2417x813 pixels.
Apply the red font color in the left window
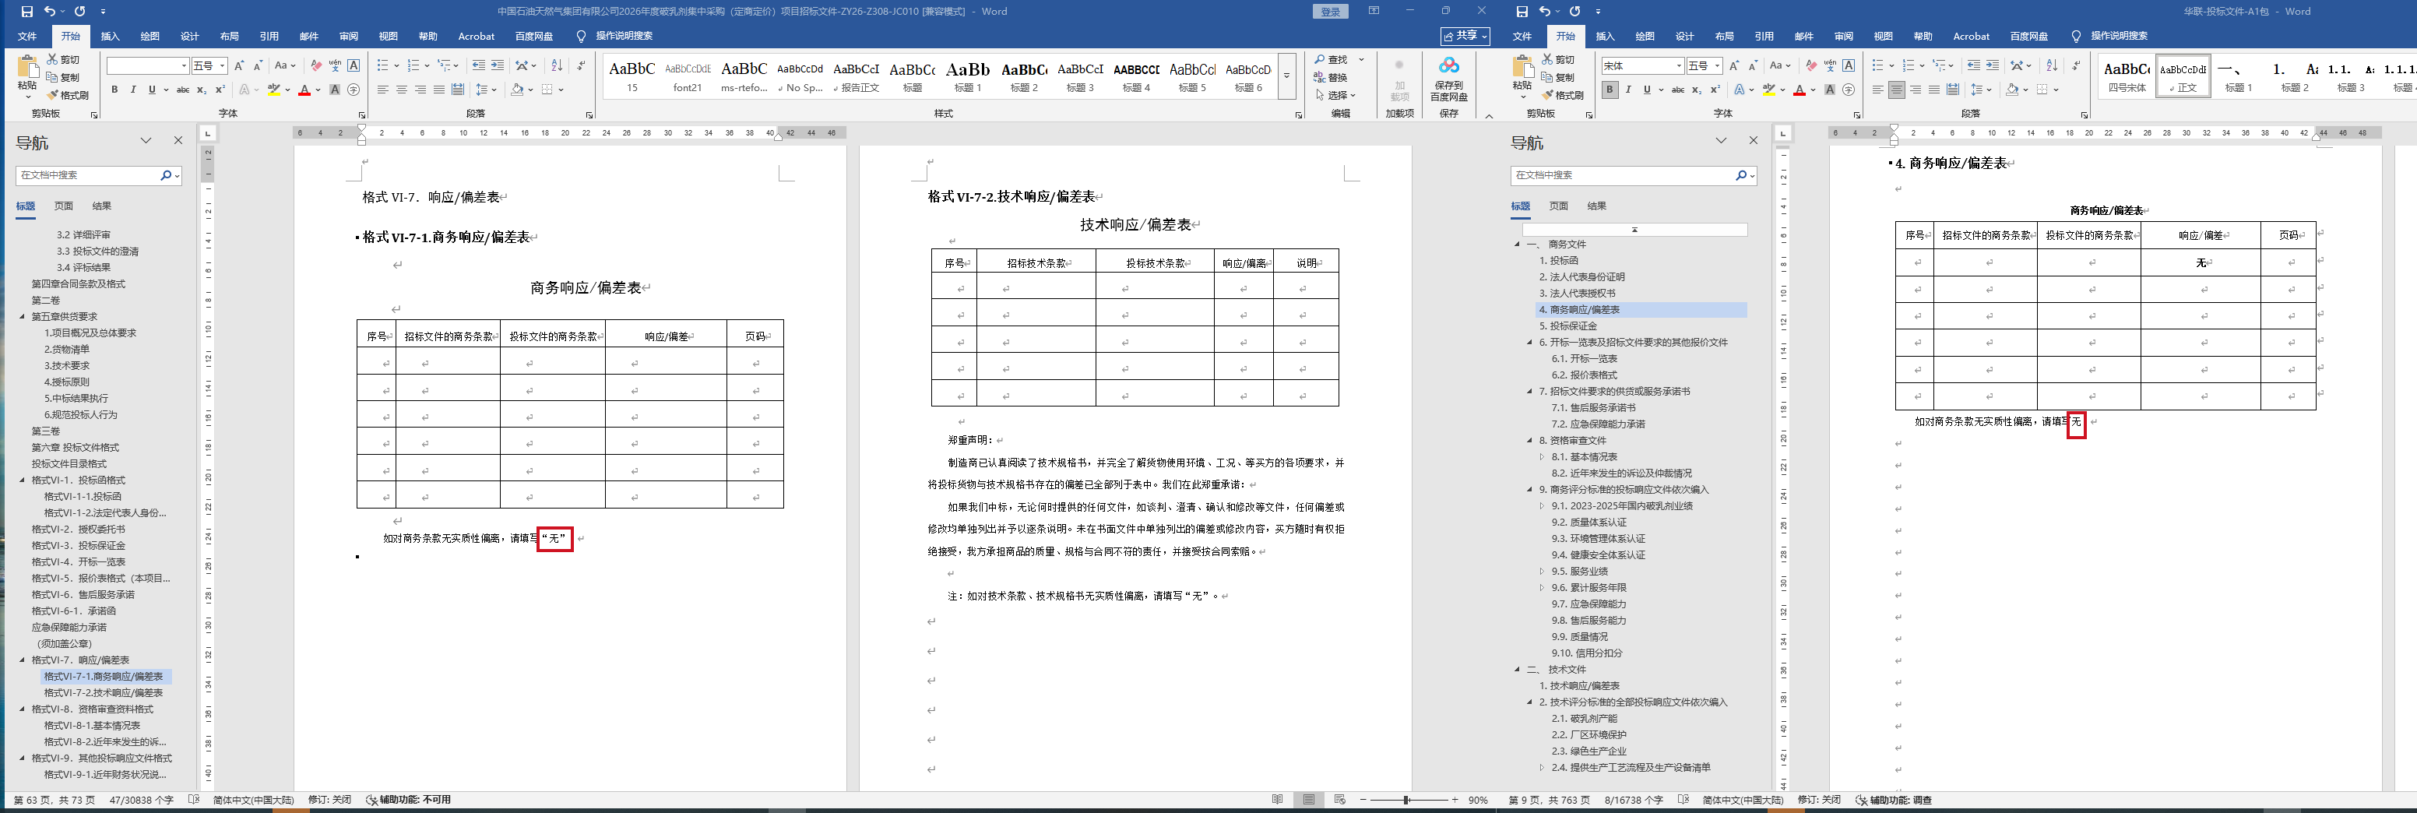click(304, 90)
